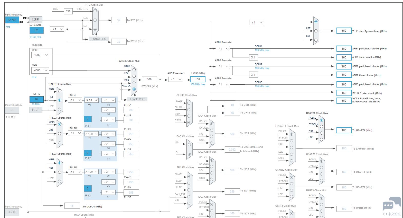Open PLL1 multiplier X 10 dropdown
Image resolution: width=403 pixels, height=218 pixels.
tap(92, 100)
